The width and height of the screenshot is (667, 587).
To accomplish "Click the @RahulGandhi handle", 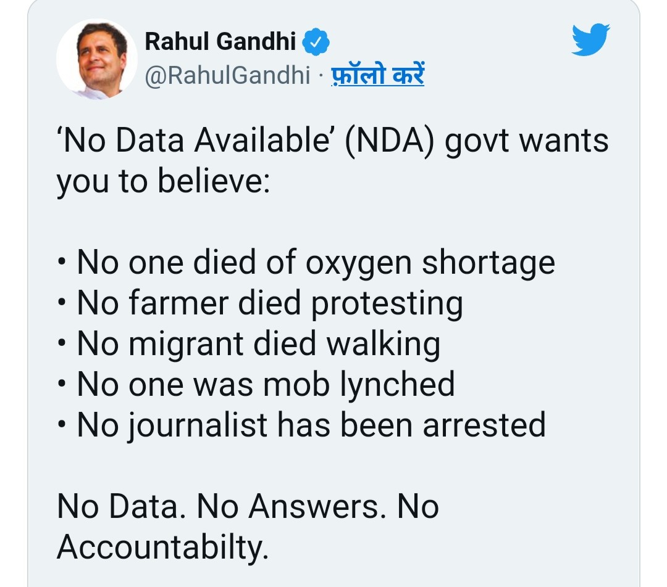I will coord(227,75).
